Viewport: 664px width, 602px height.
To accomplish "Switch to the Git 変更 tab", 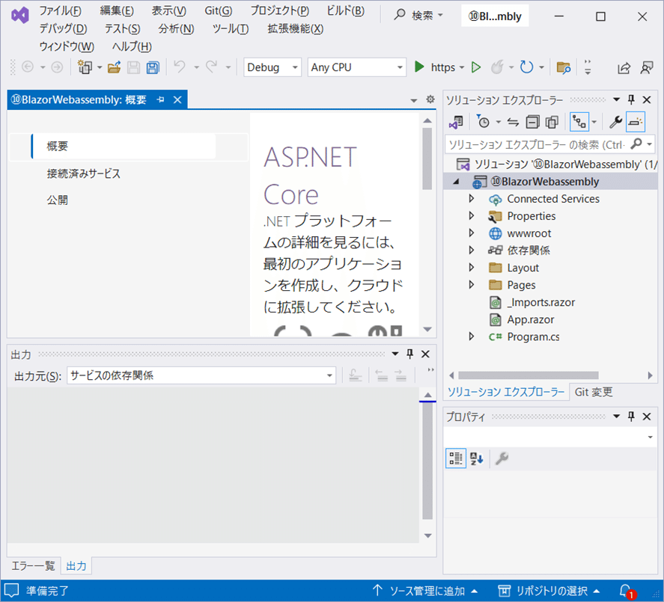I will (594, 392).
